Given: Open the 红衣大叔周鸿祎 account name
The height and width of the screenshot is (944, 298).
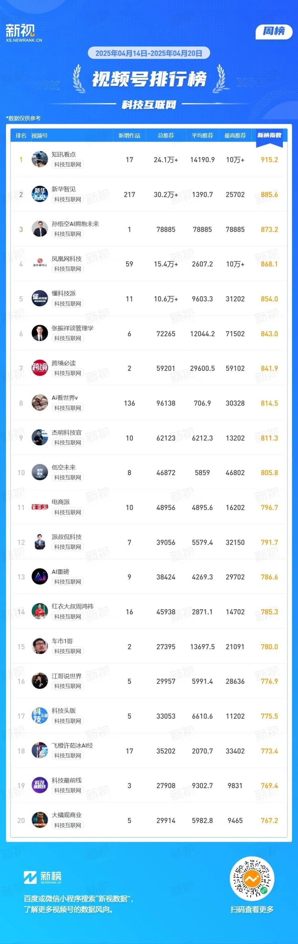Looking at the screenshot, I should click(72, 606).
